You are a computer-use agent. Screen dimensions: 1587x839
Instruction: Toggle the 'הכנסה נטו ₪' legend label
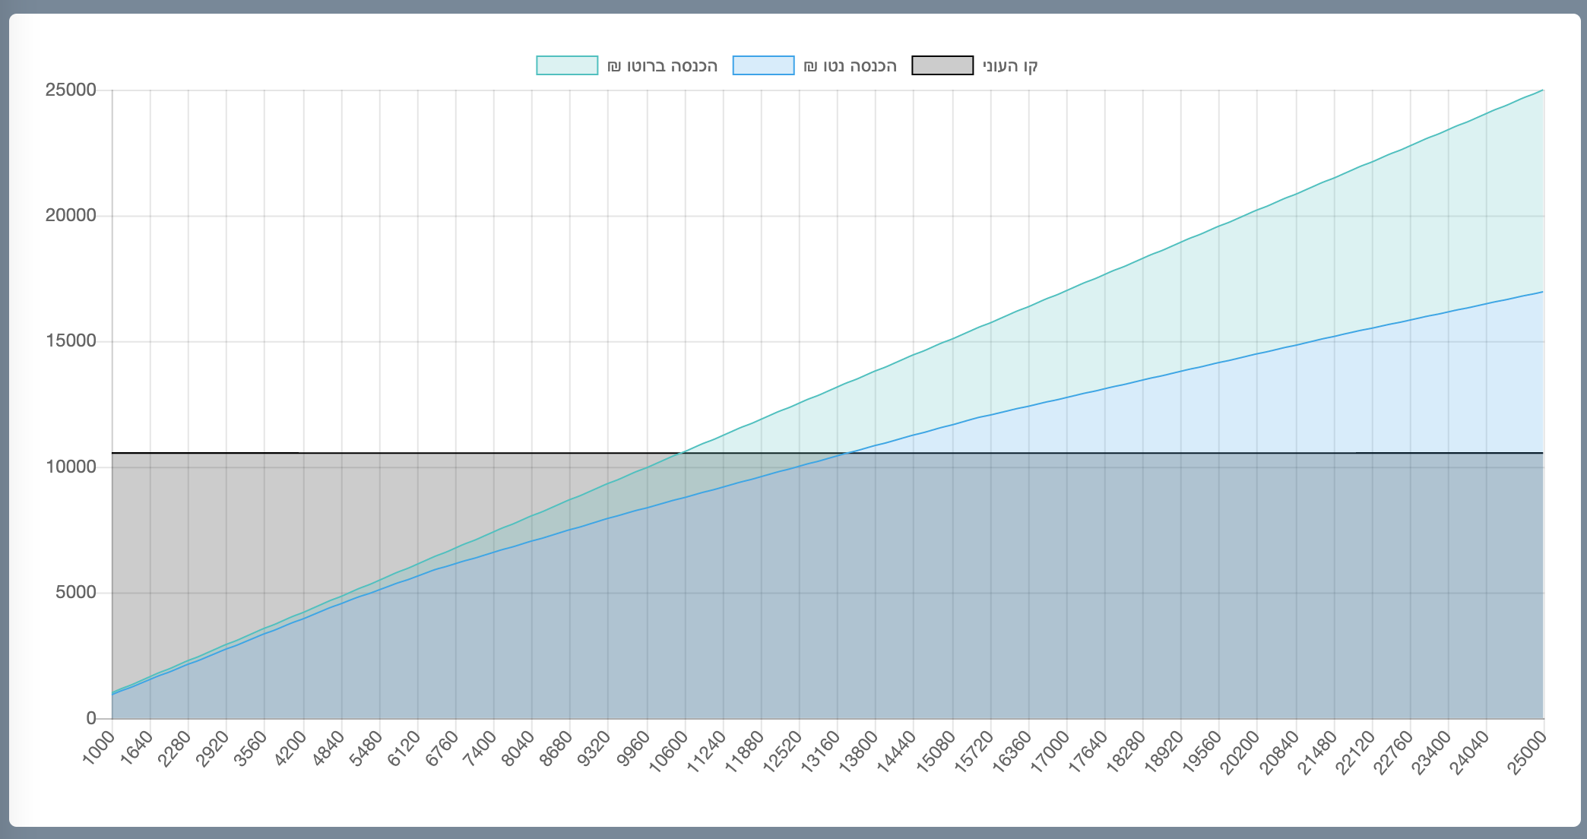pos(851,66)
